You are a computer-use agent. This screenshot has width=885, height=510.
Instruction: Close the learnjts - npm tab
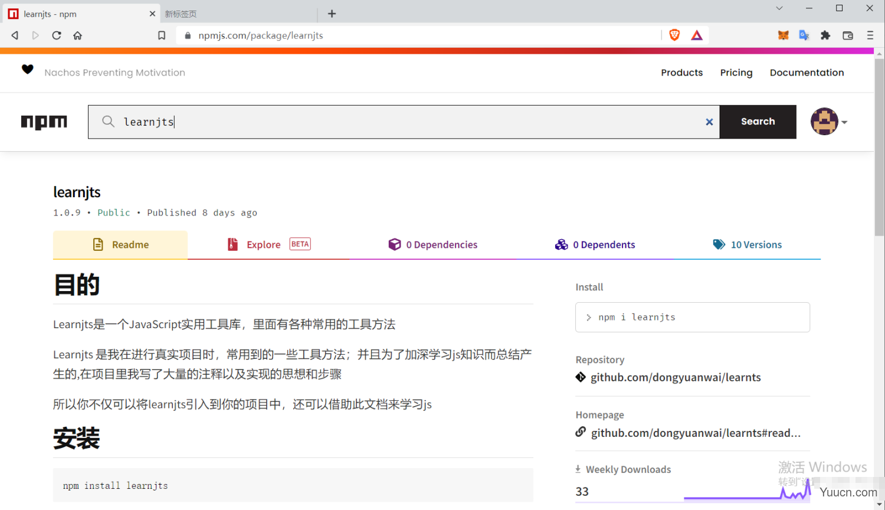152,14
